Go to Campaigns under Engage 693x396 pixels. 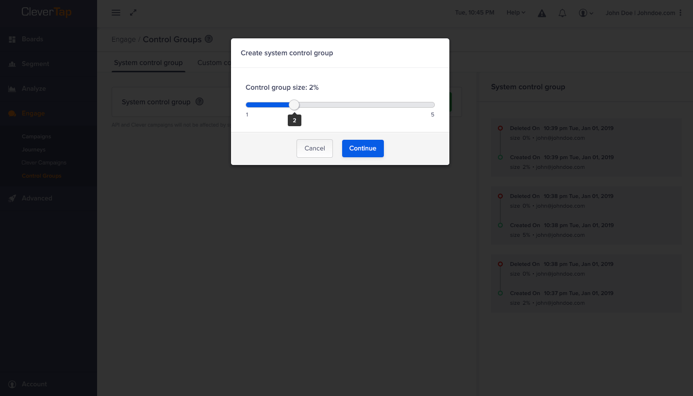click(36, 137)
